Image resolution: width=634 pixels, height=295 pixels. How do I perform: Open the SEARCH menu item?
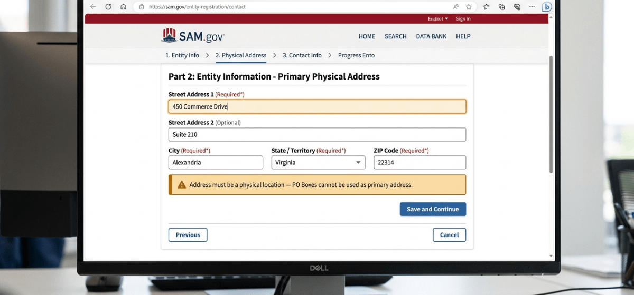(396, 36)
